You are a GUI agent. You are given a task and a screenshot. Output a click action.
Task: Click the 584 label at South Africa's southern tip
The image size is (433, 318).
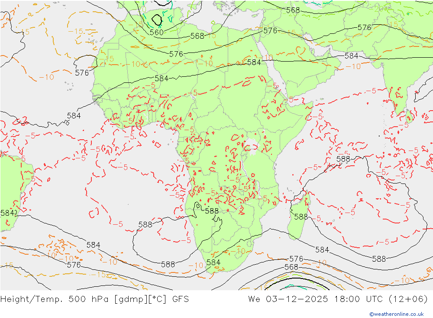coord(213,262)
